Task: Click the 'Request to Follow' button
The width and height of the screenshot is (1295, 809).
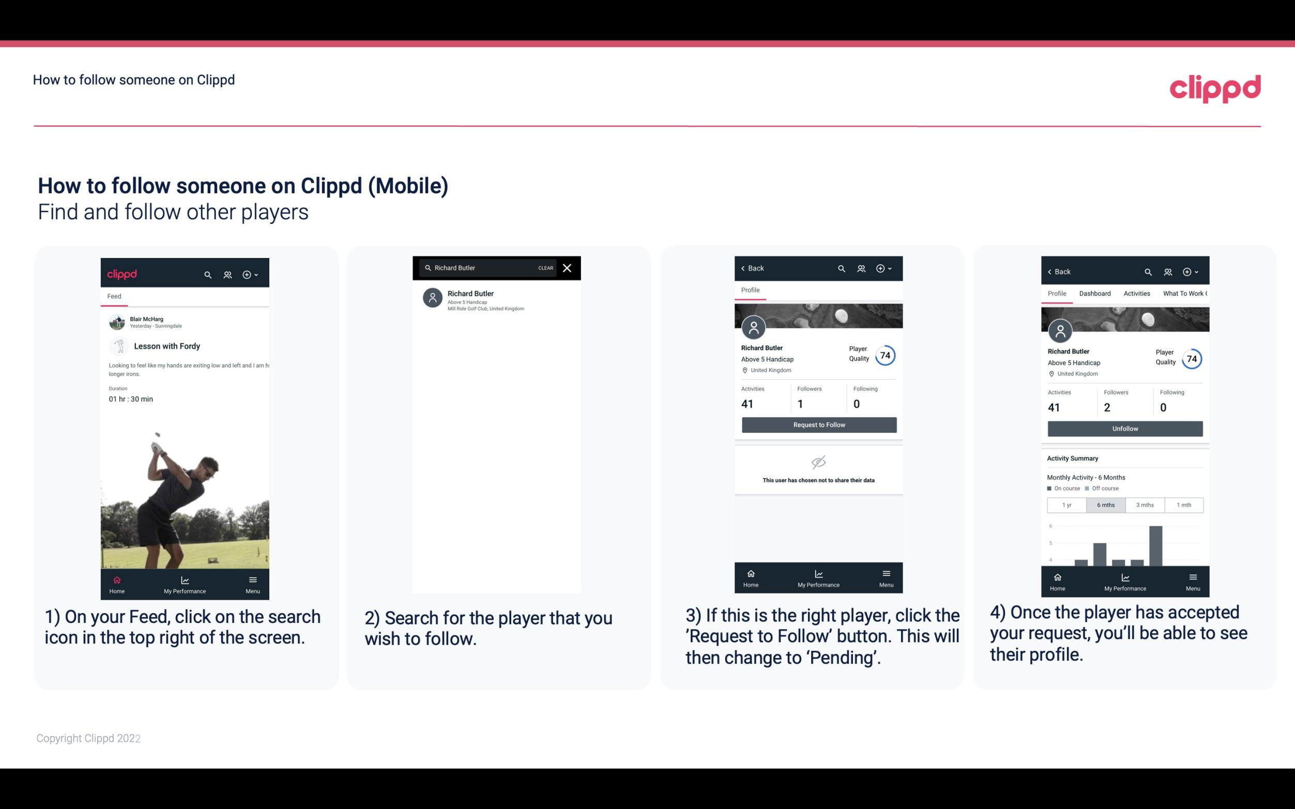Action: (x=818, y=424)
